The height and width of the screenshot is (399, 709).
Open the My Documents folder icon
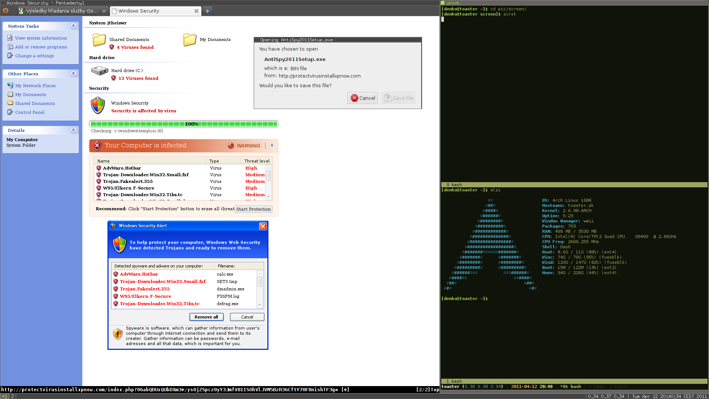(190, 40)
